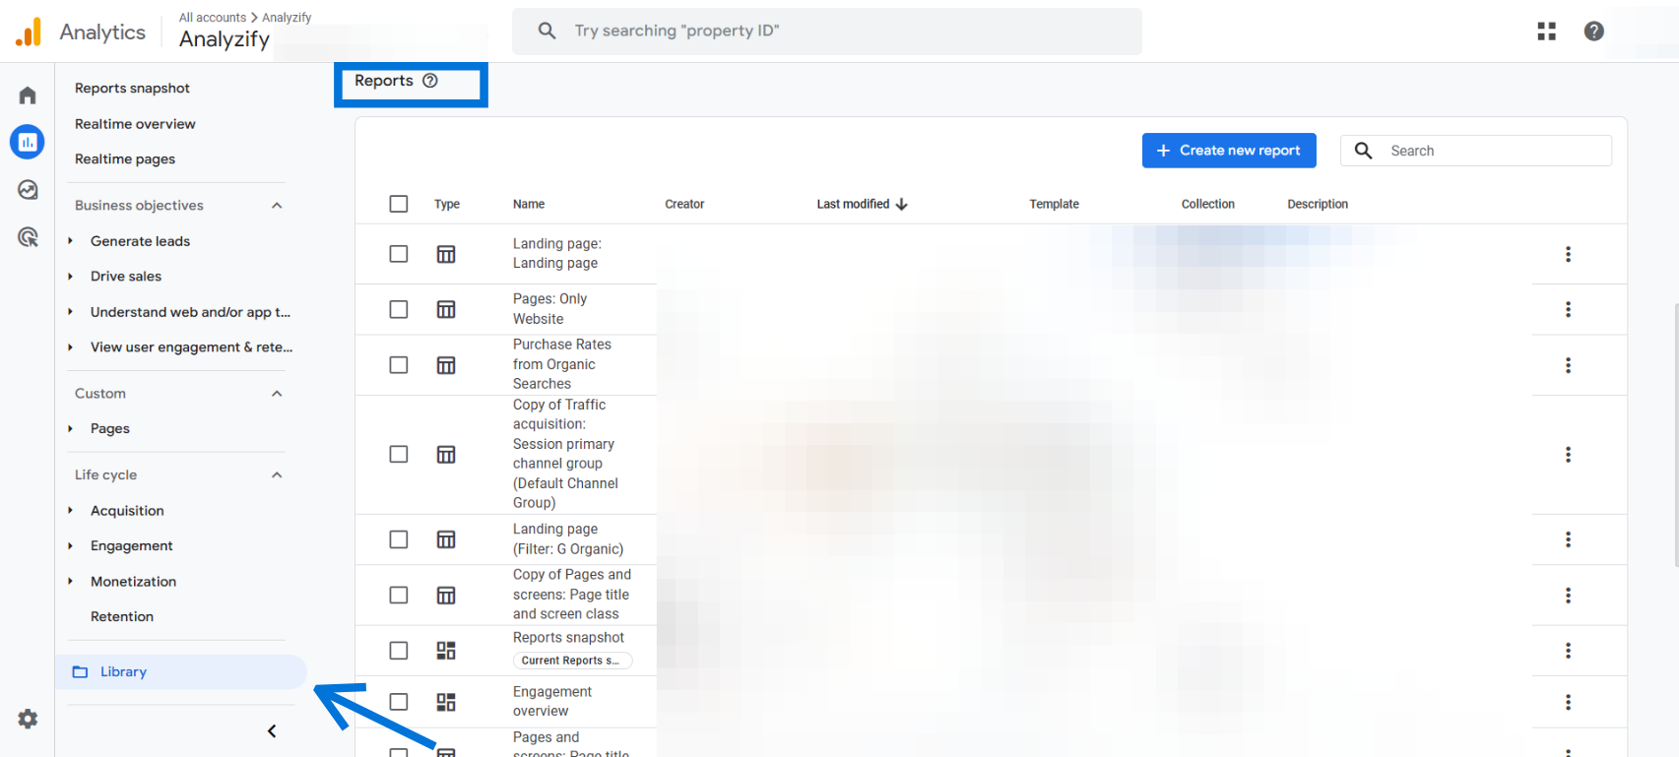Image resolution: width=1679 pixels, height=757 pixels.
Task: Open the Home icon in left rail
Action: click(28, 95)
